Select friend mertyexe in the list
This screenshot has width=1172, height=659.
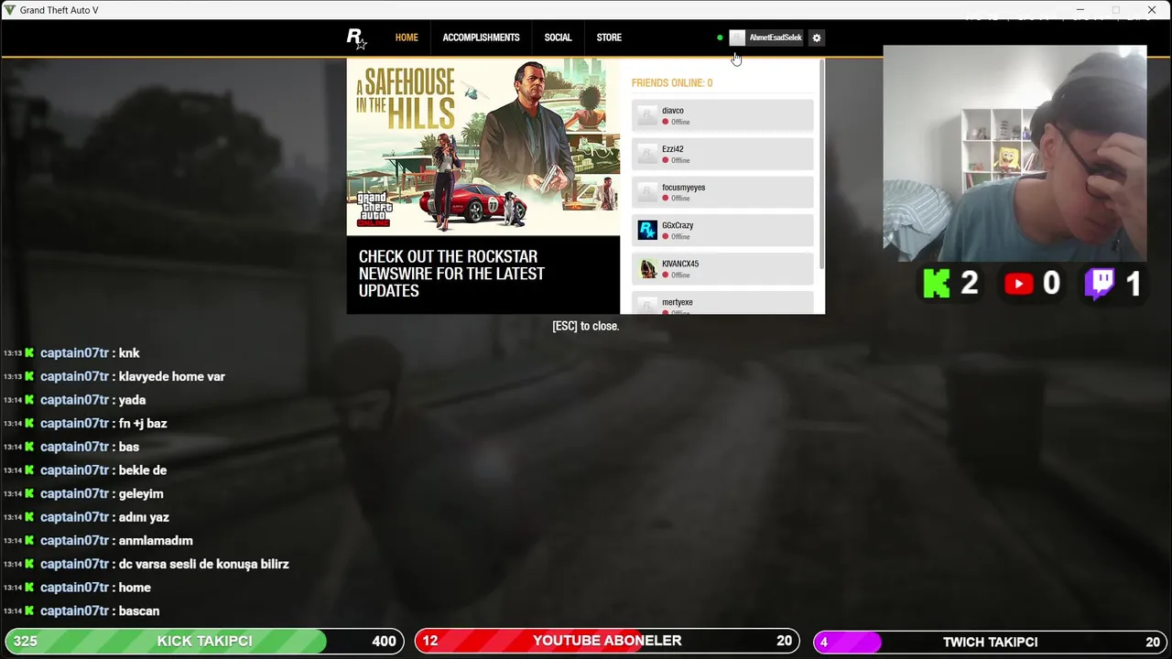[722, 303]
